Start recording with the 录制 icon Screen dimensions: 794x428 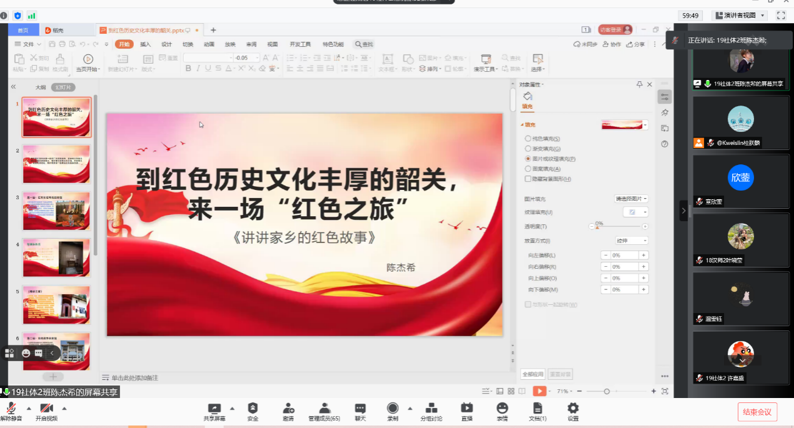(x=393, y=408)
